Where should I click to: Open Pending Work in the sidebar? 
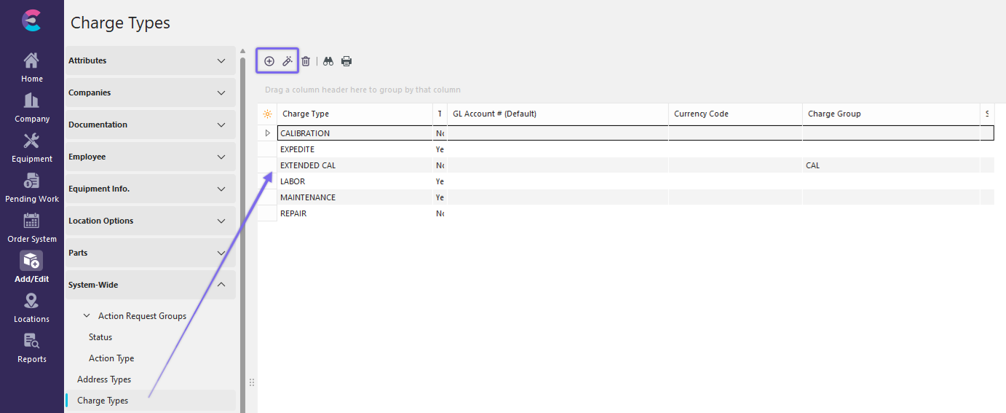coord(31,188)
